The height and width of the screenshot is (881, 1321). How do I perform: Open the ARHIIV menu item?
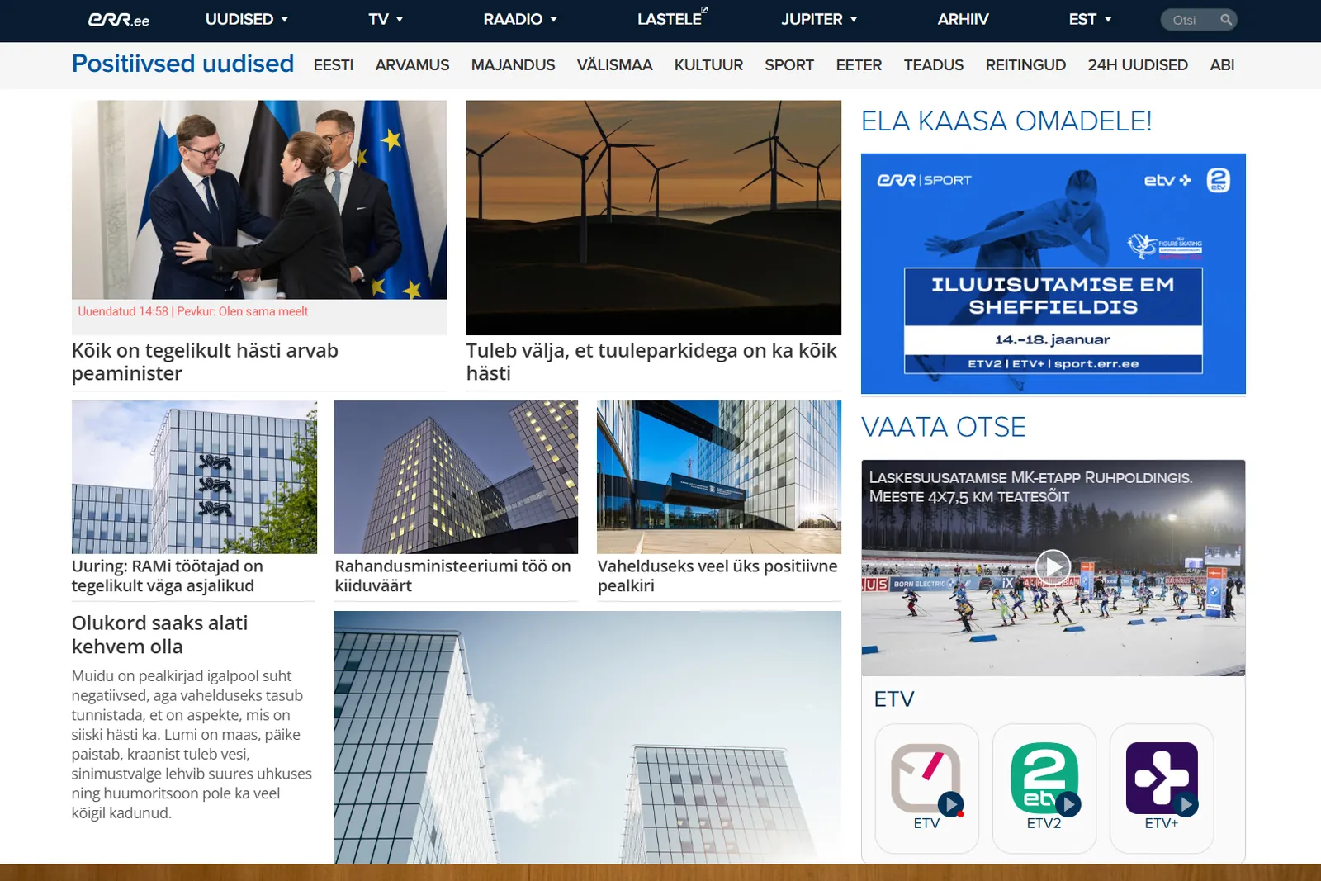coord(963,19)
